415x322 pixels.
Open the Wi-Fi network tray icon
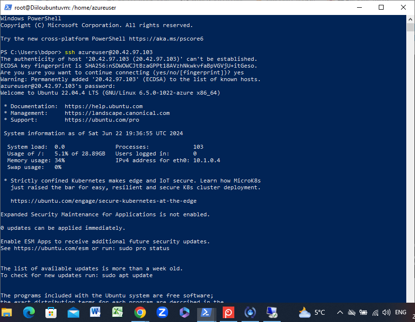[x=375, y=313]
